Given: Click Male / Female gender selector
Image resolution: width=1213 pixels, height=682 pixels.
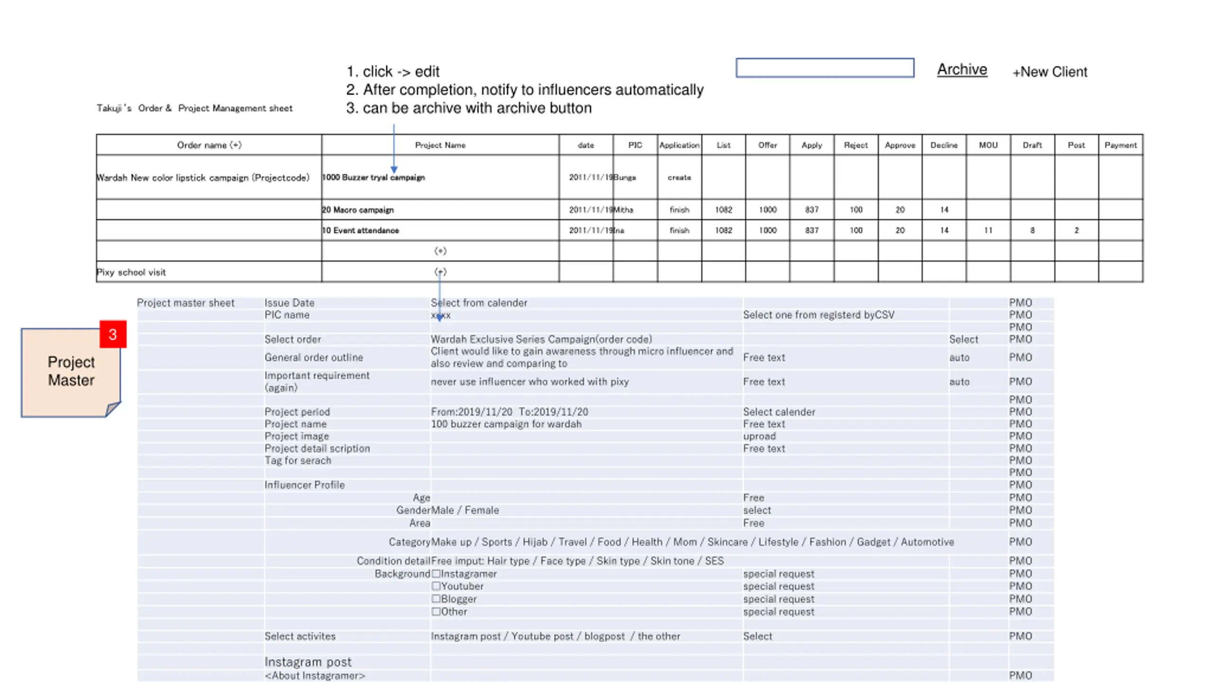Looking at the screenshot, I should coord(465,510).
